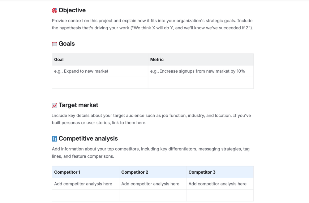This screenshot has width=309, height=203.
Task: Click the Competitive analysis heading
Action: coord(88,138)
